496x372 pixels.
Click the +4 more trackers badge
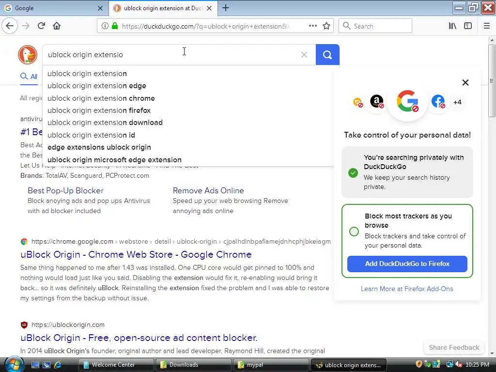tap(457, 102)
